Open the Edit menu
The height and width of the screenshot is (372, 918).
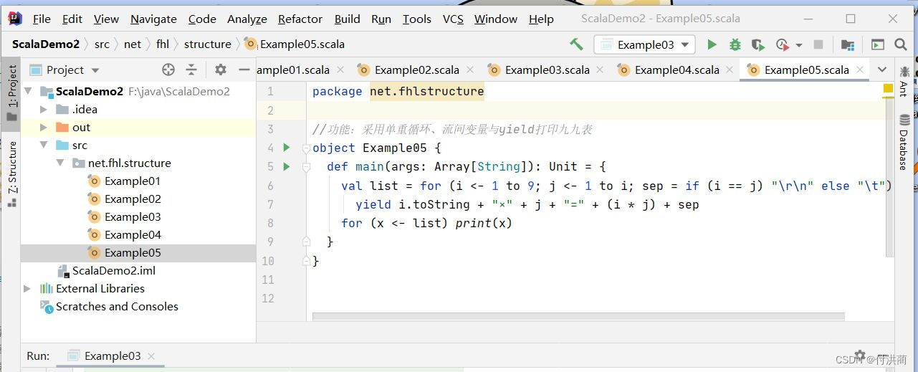point(72,19)
